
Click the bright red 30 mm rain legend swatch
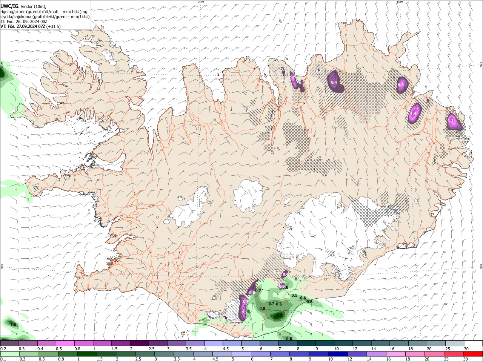pyautogui.click(x=473, y=354)
